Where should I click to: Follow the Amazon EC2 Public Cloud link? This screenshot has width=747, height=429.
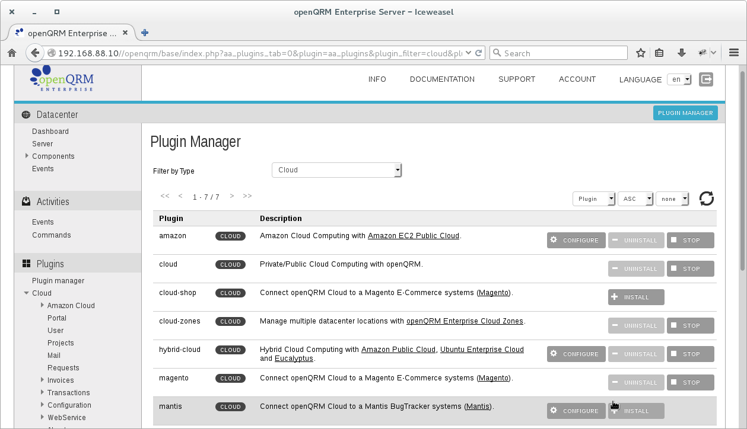point(414,236)
